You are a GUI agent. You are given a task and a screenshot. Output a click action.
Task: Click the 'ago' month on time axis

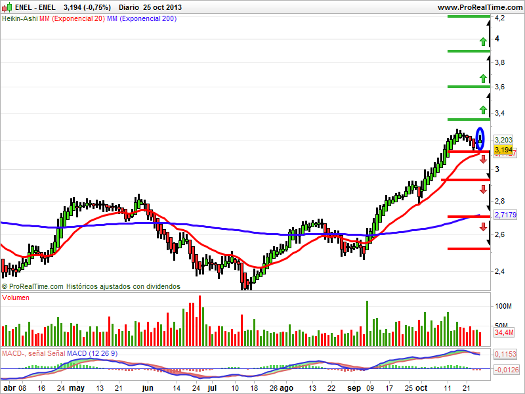click(x=287, y=388)
